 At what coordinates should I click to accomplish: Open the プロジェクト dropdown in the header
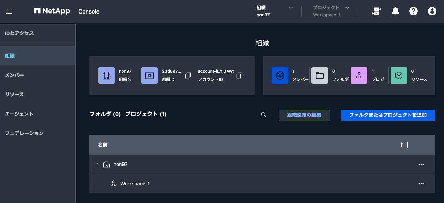(331, 11)
